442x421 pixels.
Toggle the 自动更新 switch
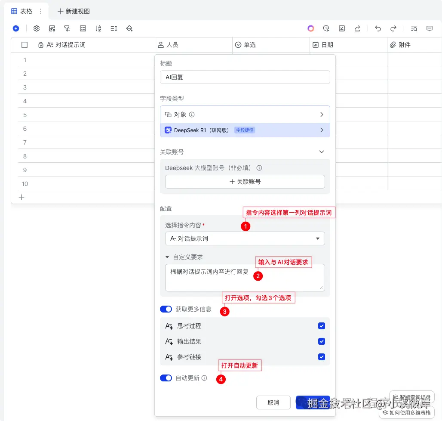tap(166, 378)
